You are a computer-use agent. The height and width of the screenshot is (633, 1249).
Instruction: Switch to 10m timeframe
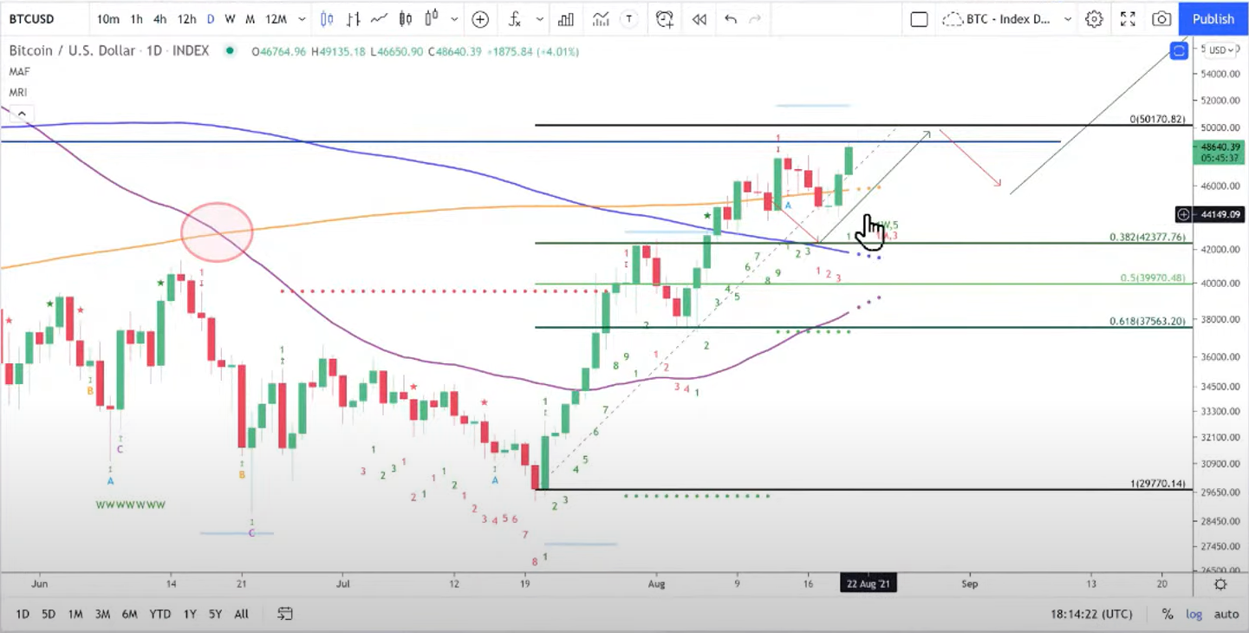click(108, 19)
